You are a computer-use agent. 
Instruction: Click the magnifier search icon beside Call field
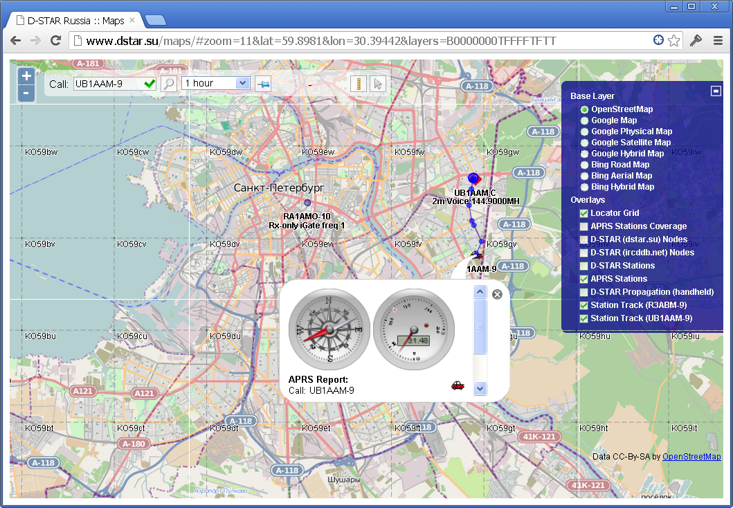[168, 84]
